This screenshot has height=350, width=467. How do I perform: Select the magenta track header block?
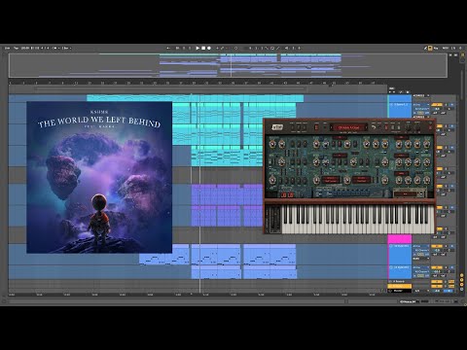click(x=400, y=239)
